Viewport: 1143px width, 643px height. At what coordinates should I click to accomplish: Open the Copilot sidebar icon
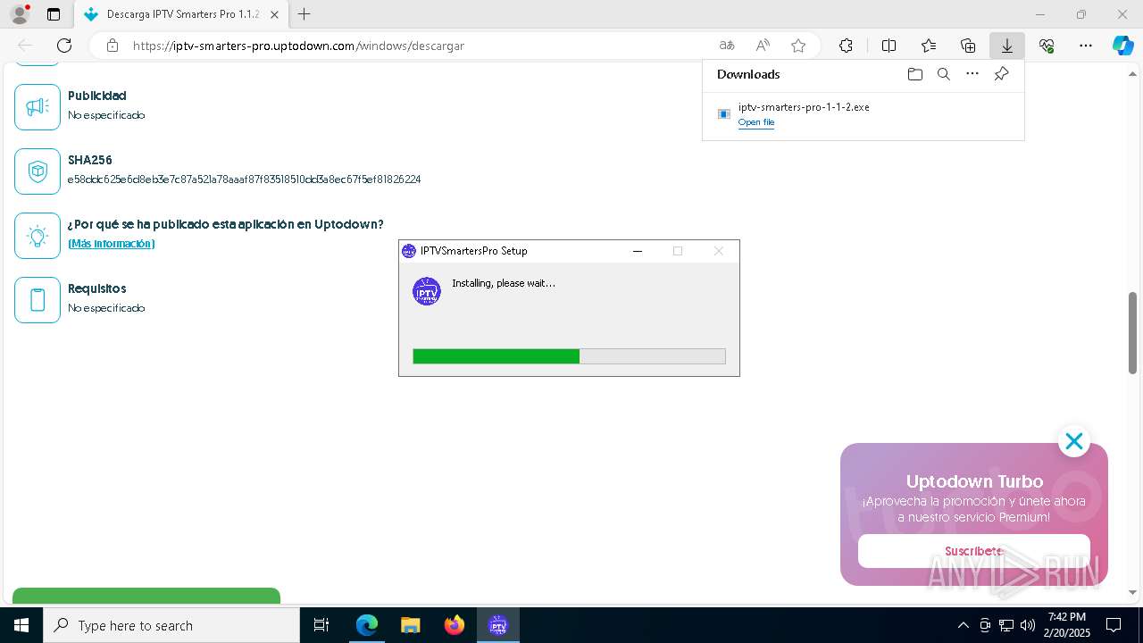[x=1123, y=46]
